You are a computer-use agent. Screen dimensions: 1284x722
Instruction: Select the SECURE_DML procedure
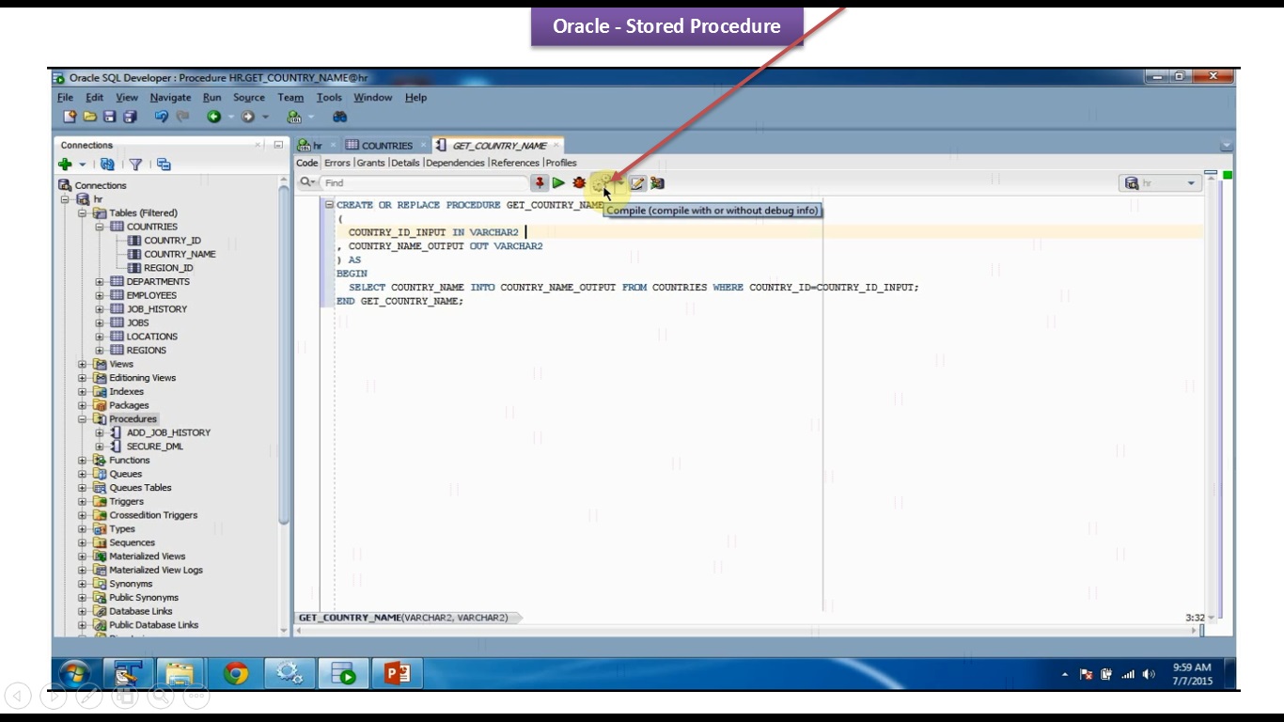tap(155, 447)
